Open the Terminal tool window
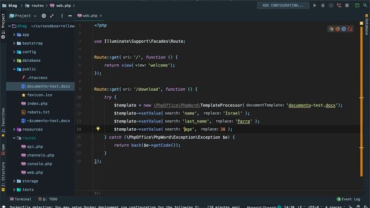Viewport: 370px width, 208px height. tap(21, 199)
